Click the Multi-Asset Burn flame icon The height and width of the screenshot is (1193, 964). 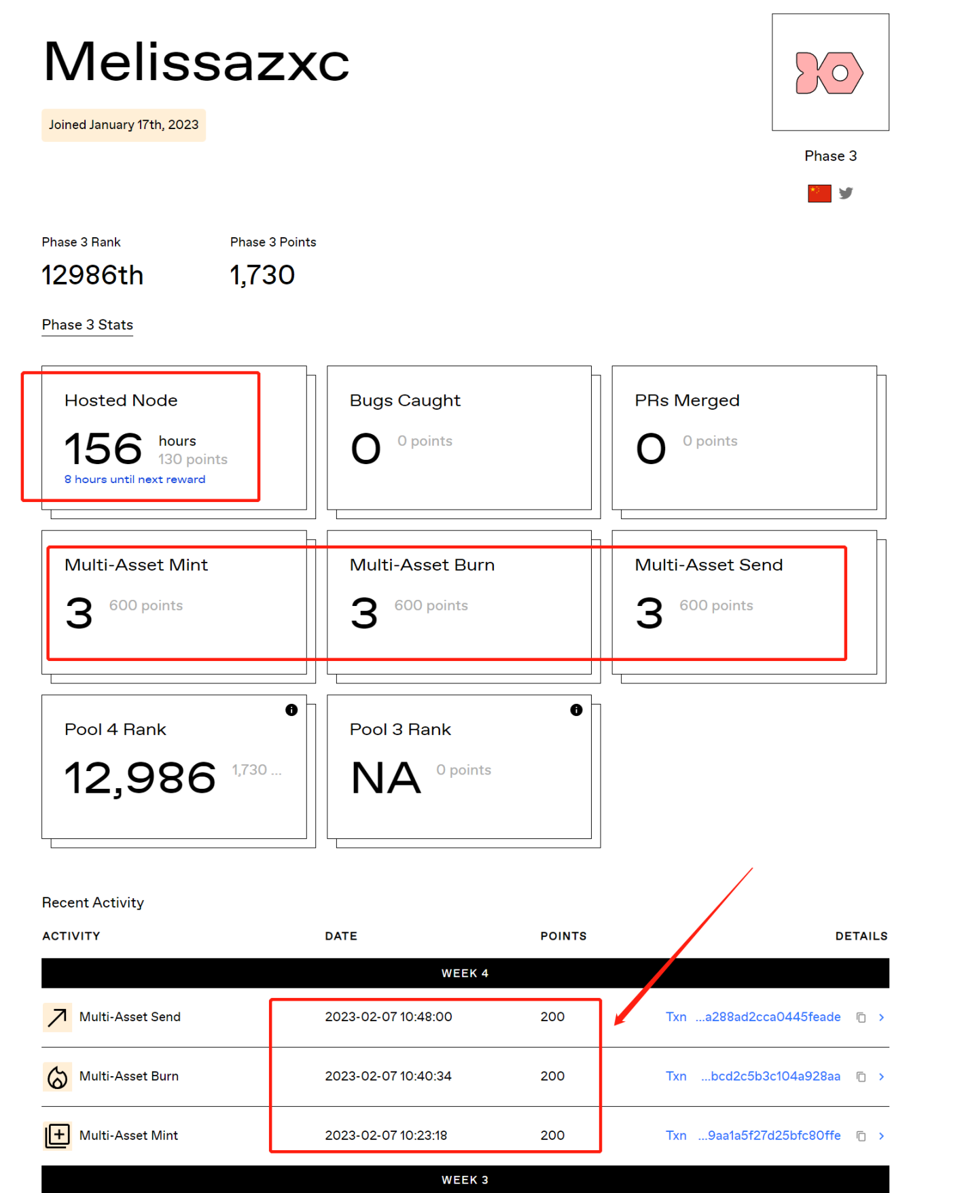(x=57, y=1076)
